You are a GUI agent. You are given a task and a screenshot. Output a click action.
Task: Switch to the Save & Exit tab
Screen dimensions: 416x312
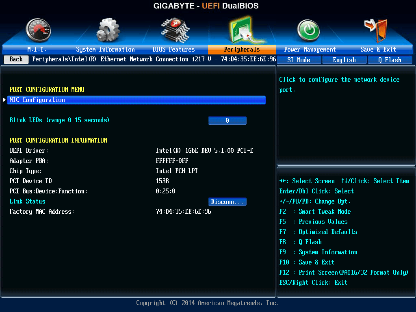(x=378, y=50)
